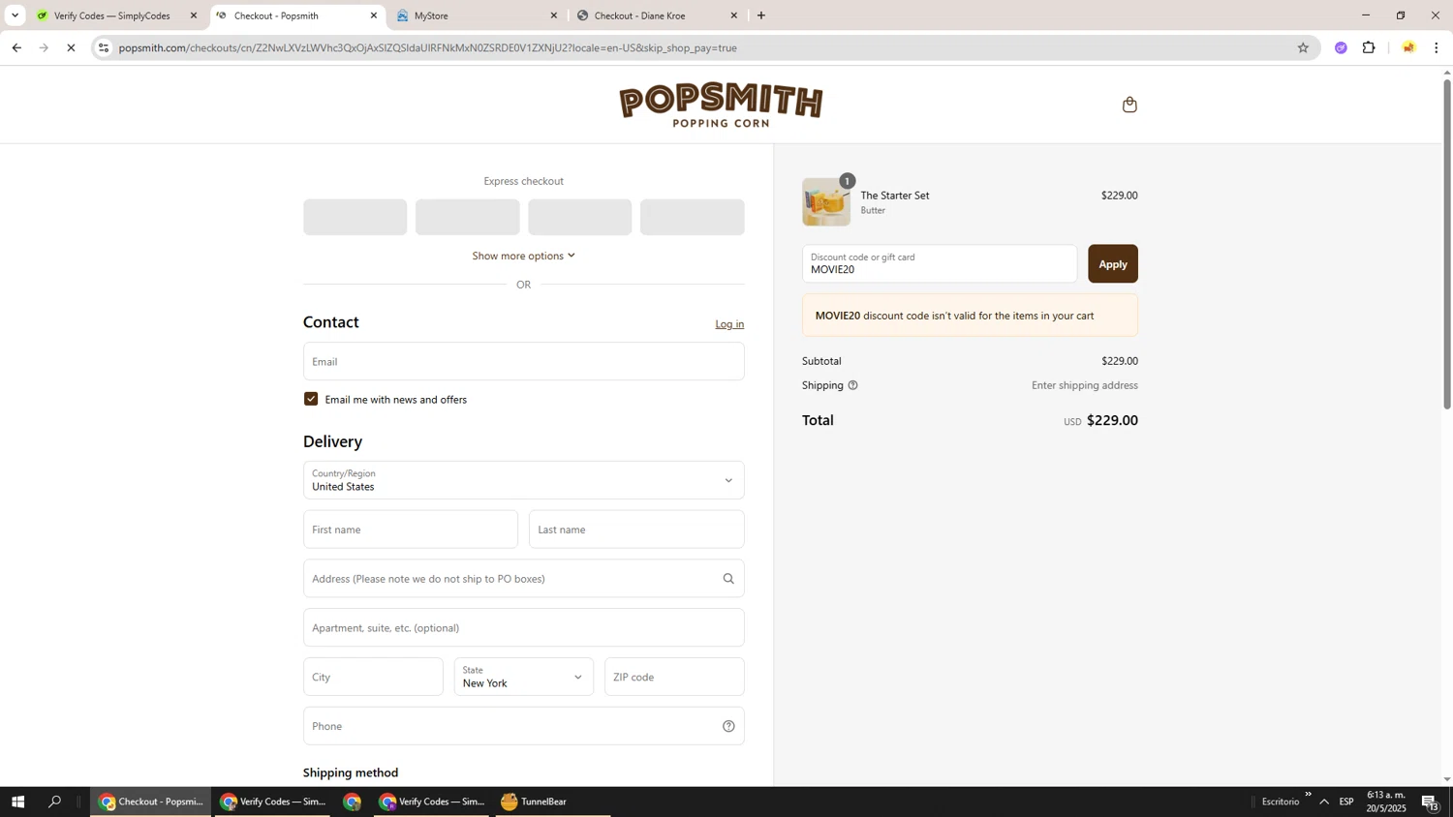1453x817 pixels.
Task: Open the notification center icon
Action: click(1430, 802)
